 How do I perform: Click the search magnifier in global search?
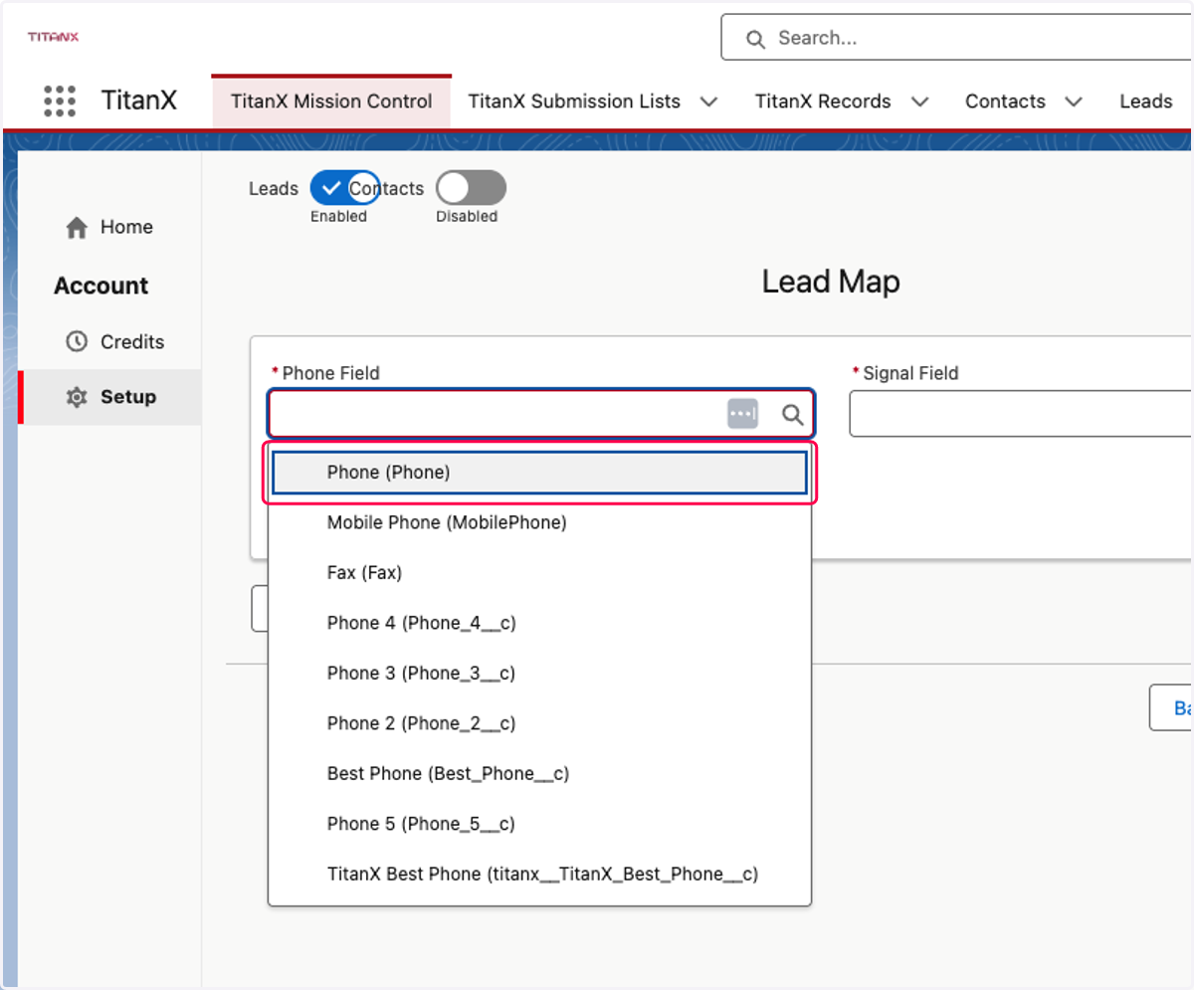click(x=756, y=39)
